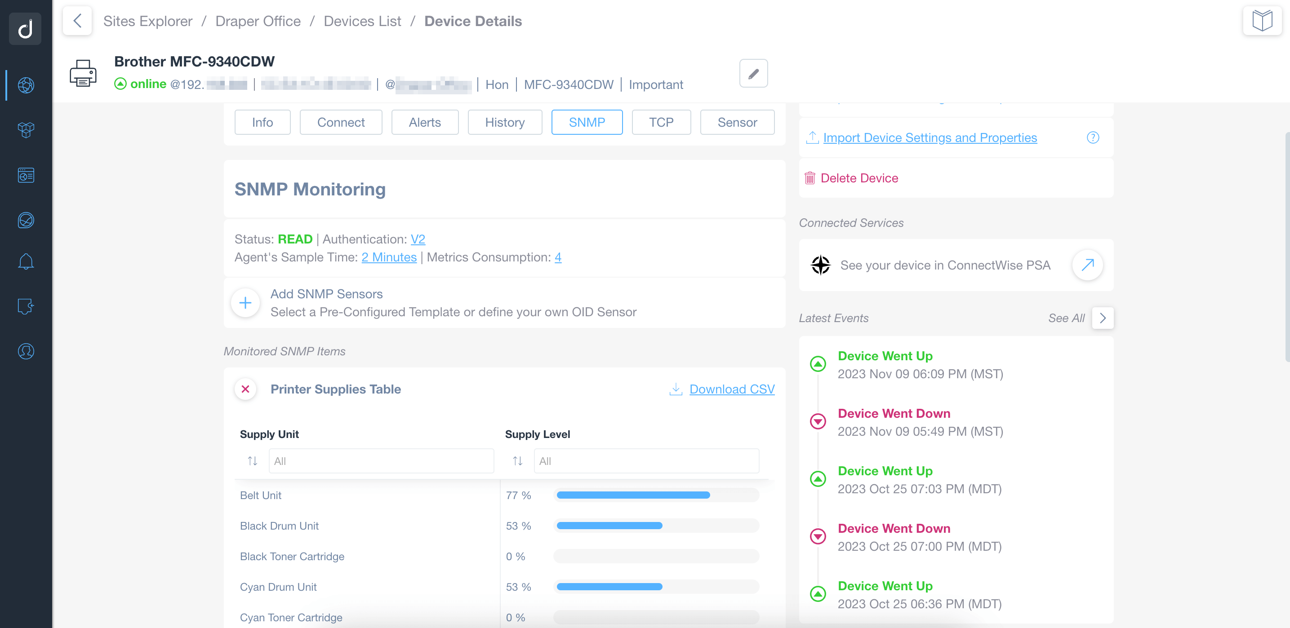Open the puzzle integrations sidebar icon
This screenshot has height=628, width=1290.
coord(26,306)
